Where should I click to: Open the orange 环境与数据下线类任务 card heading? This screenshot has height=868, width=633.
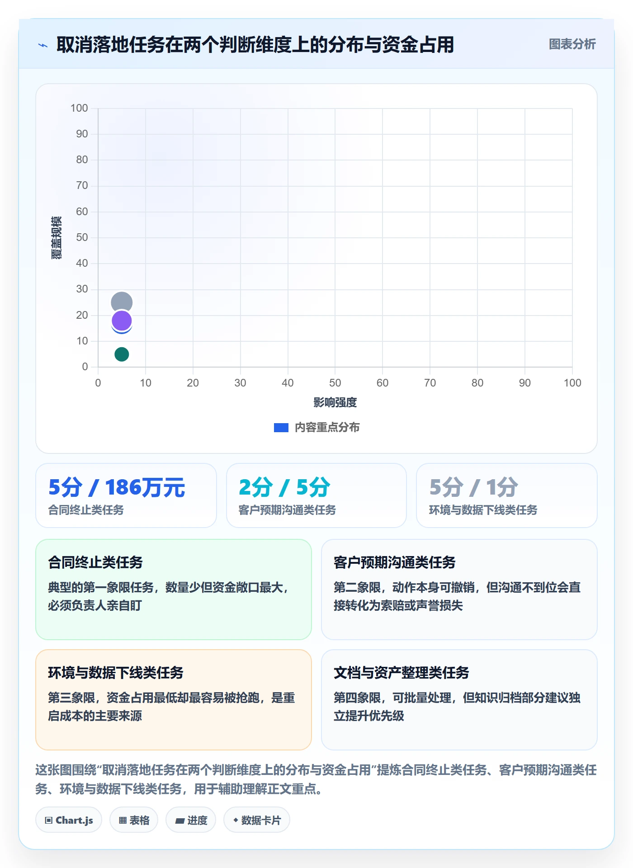116,673
